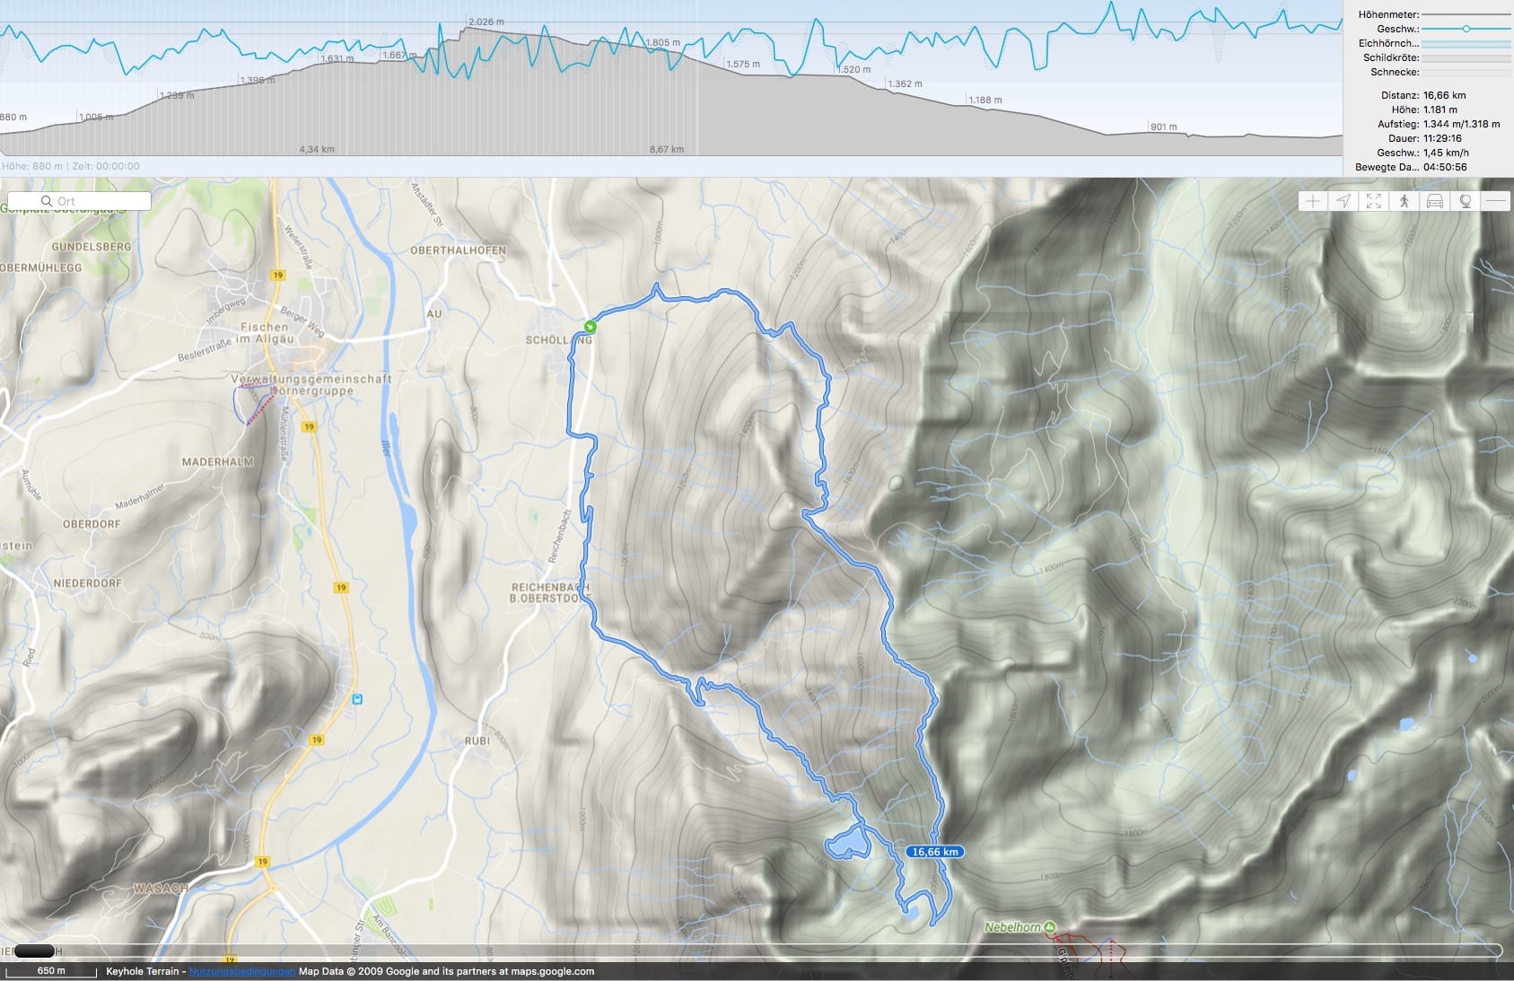
Task: Click the Schildkröte speed color bar
Action: [x=1466, y=57]
